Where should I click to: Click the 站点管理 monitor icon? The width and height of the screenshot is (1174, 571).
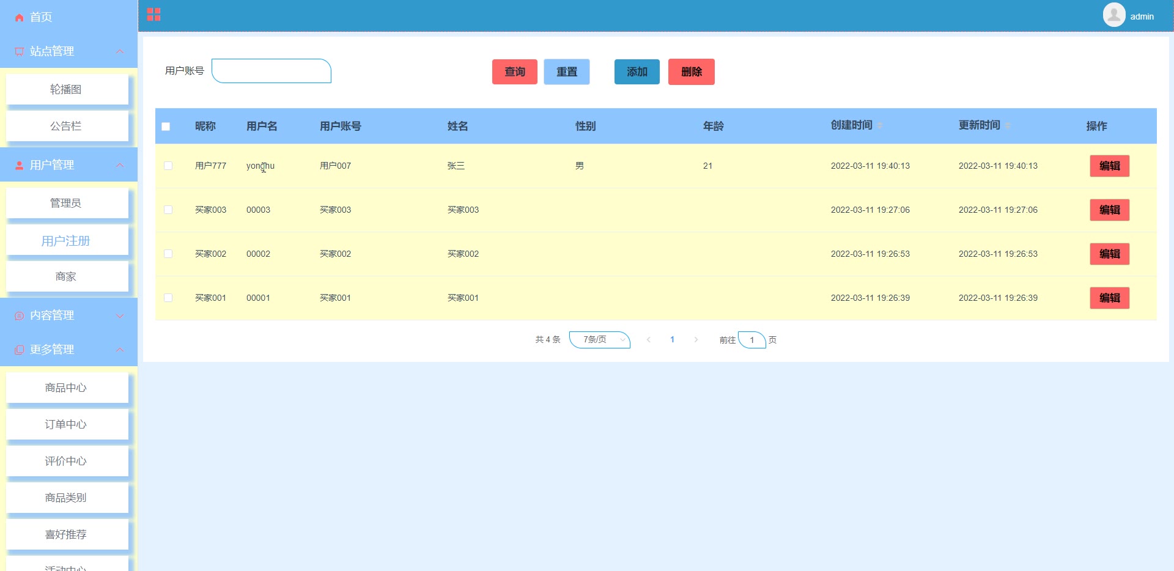(19, 52)
